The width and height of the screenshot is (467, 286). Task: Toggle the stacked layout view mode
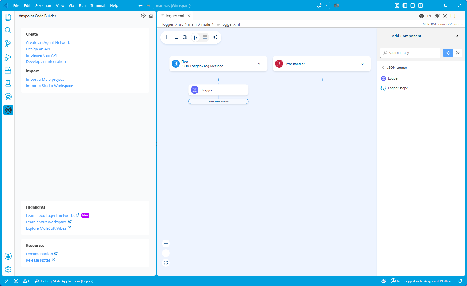205,37
